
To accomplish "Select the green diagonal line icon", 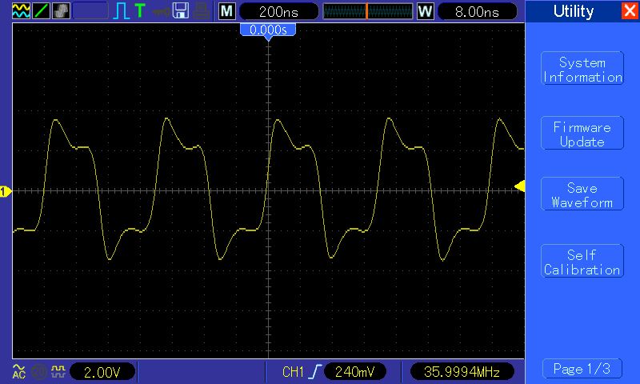I will click(x=42, y=11).
